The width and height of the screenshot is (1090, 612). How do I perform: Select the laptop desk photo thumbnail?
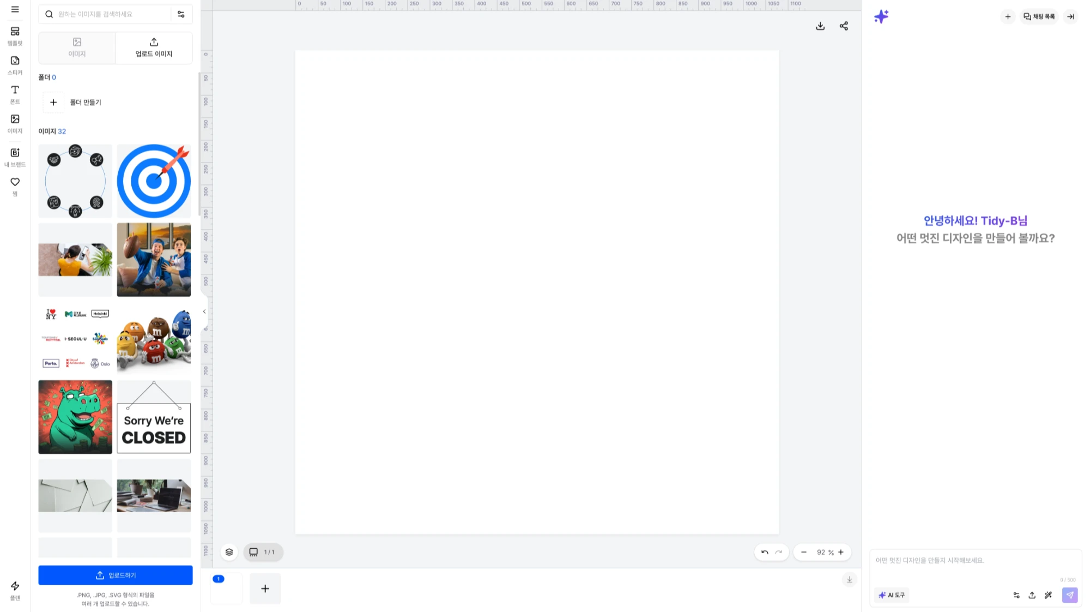tap(154, 495)
